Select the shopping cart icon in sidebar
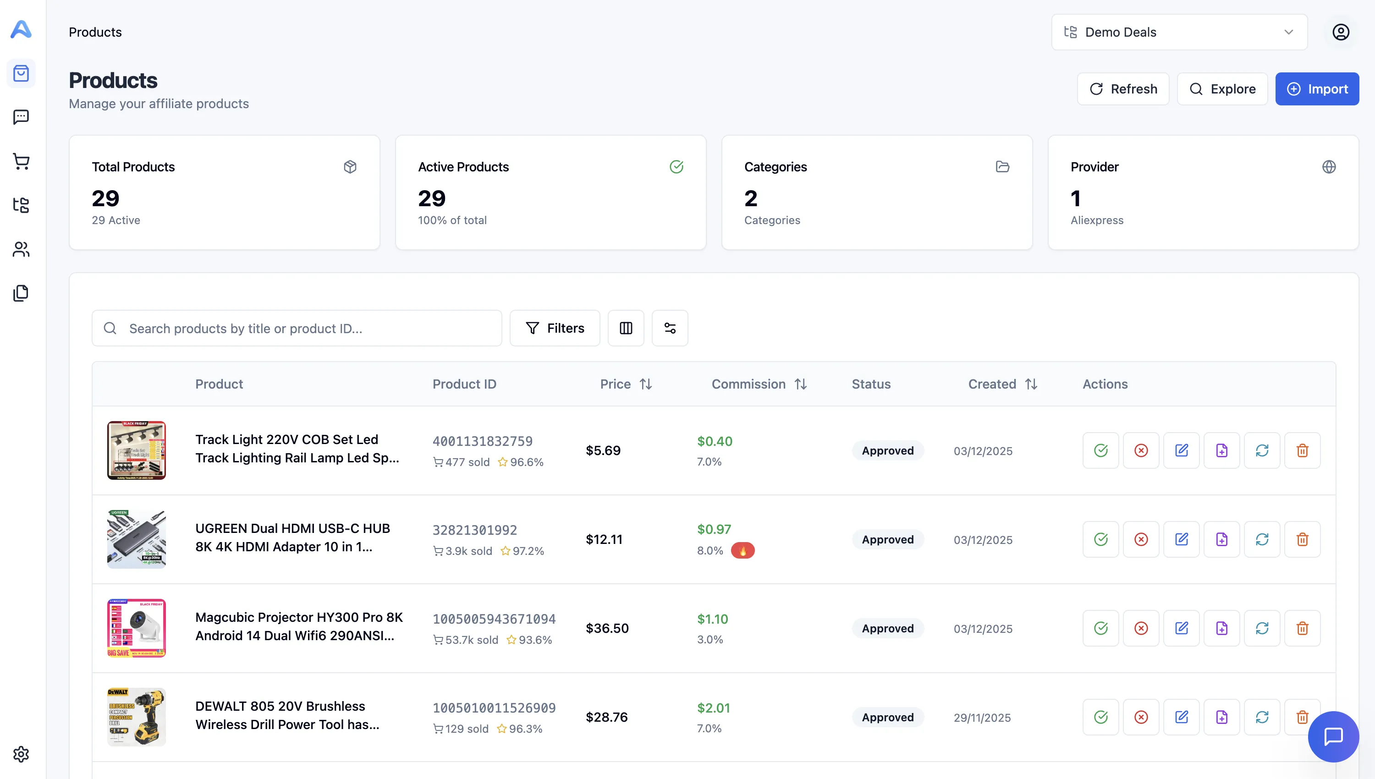The height and width of the screenshot is (779, 1375). coord(21,161)
